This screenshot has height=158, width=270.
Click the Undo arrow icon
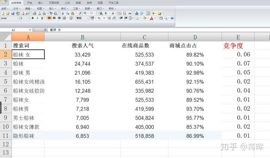tap(85, 13)
